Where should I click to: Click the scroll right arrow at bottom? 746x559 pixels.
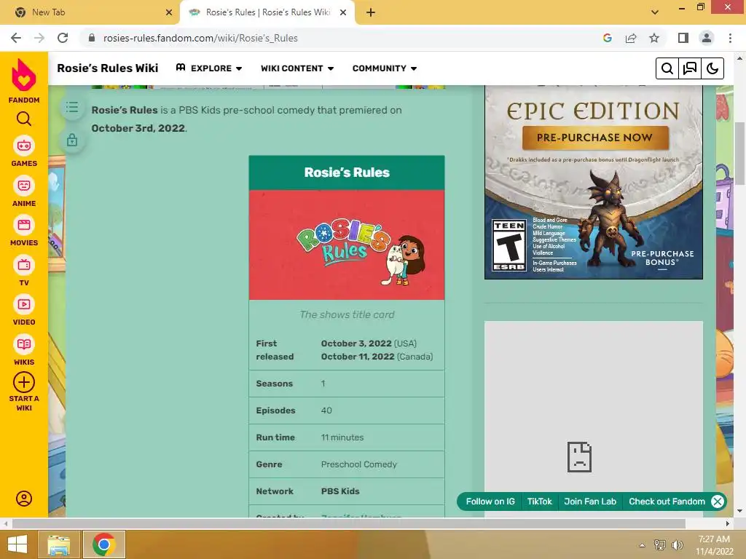[x=728, y=524]
